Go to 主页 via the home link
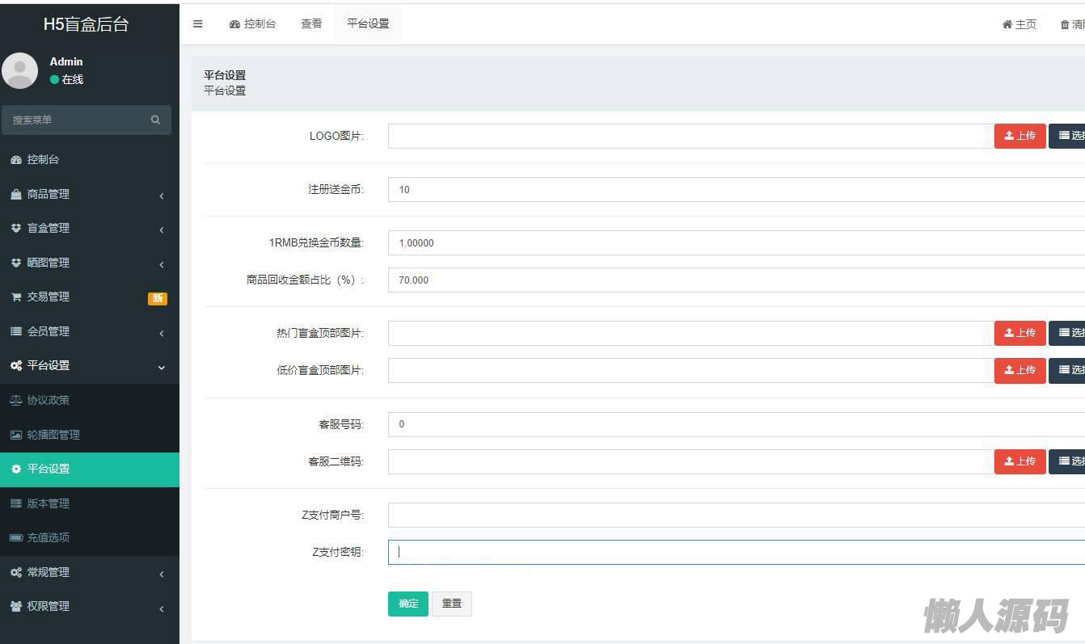The height and width of the screenshot is (644, 1085). click(1019, 25)
